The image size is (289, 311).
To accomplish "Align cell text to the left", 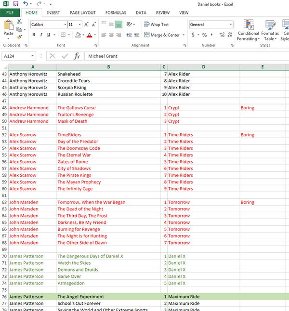I will (x=104, y=35).
